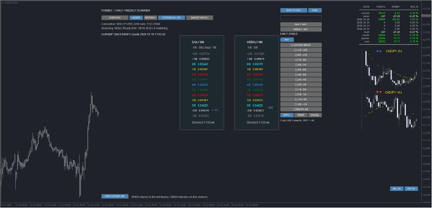
Task: Check the 5/8 - 6/8 zone
Action: pos(301,70)
